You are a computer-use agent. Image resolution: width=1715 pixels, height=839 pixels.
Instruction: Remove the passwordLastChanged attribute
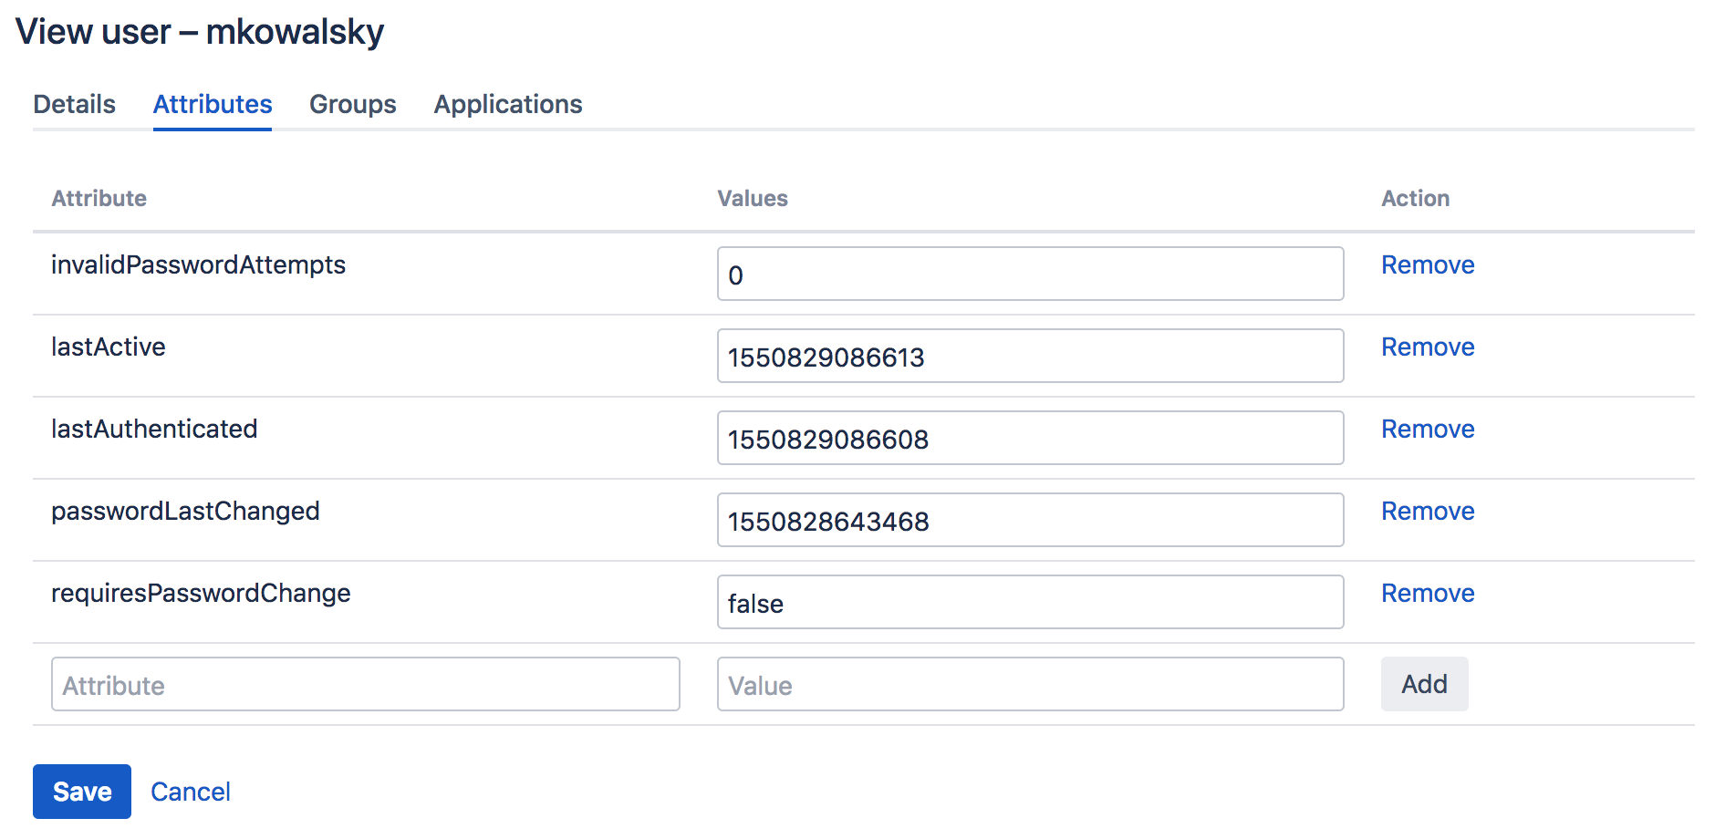click(x=1427, y=512)
